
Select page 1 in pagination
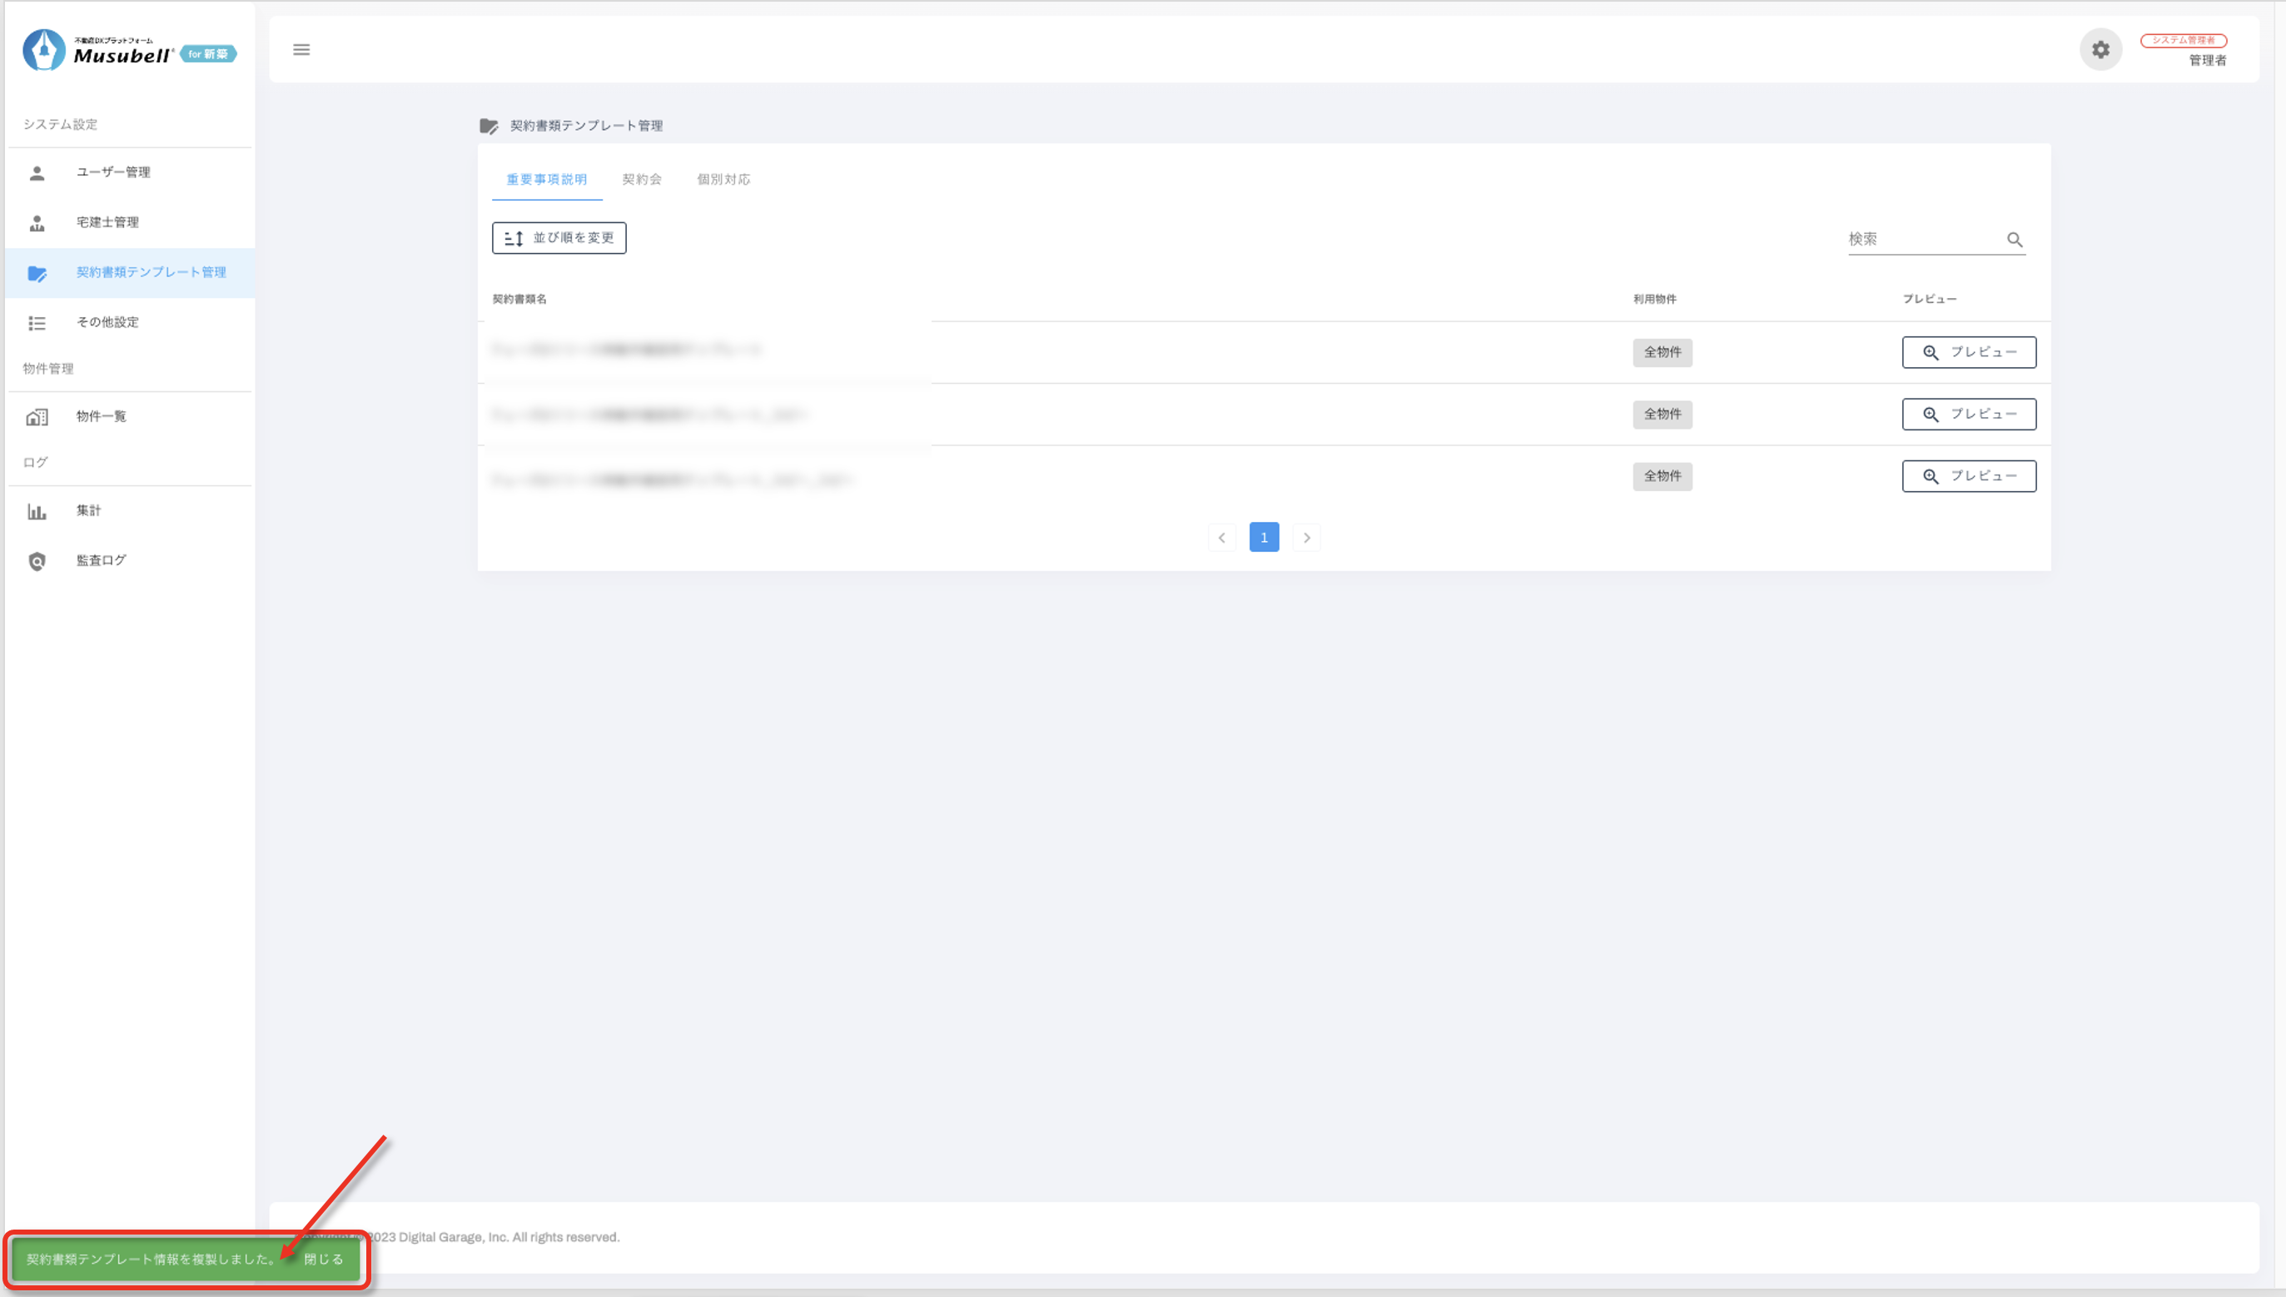pos(1264,537)
